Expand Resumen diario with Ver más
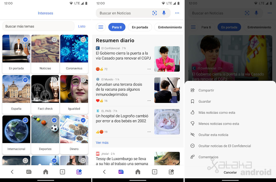276x182 pixels. [102, 142]
